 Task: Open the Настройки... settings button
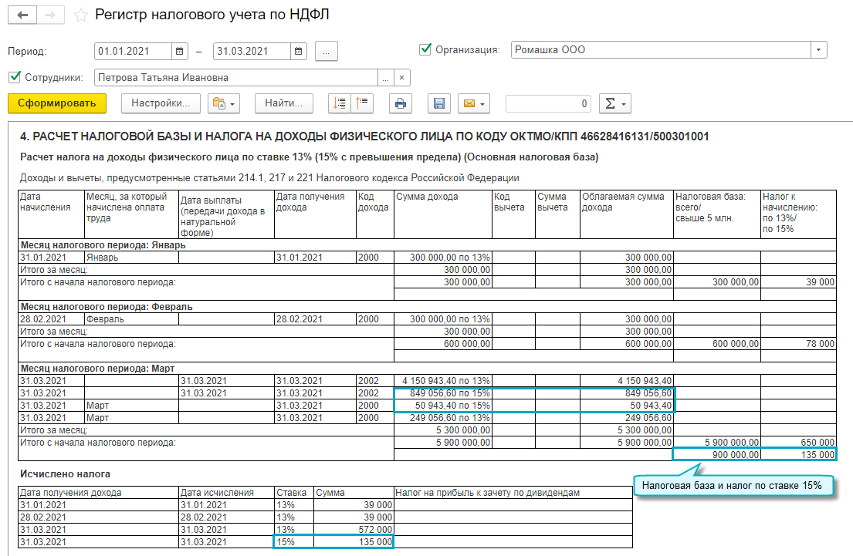(161, 103)
